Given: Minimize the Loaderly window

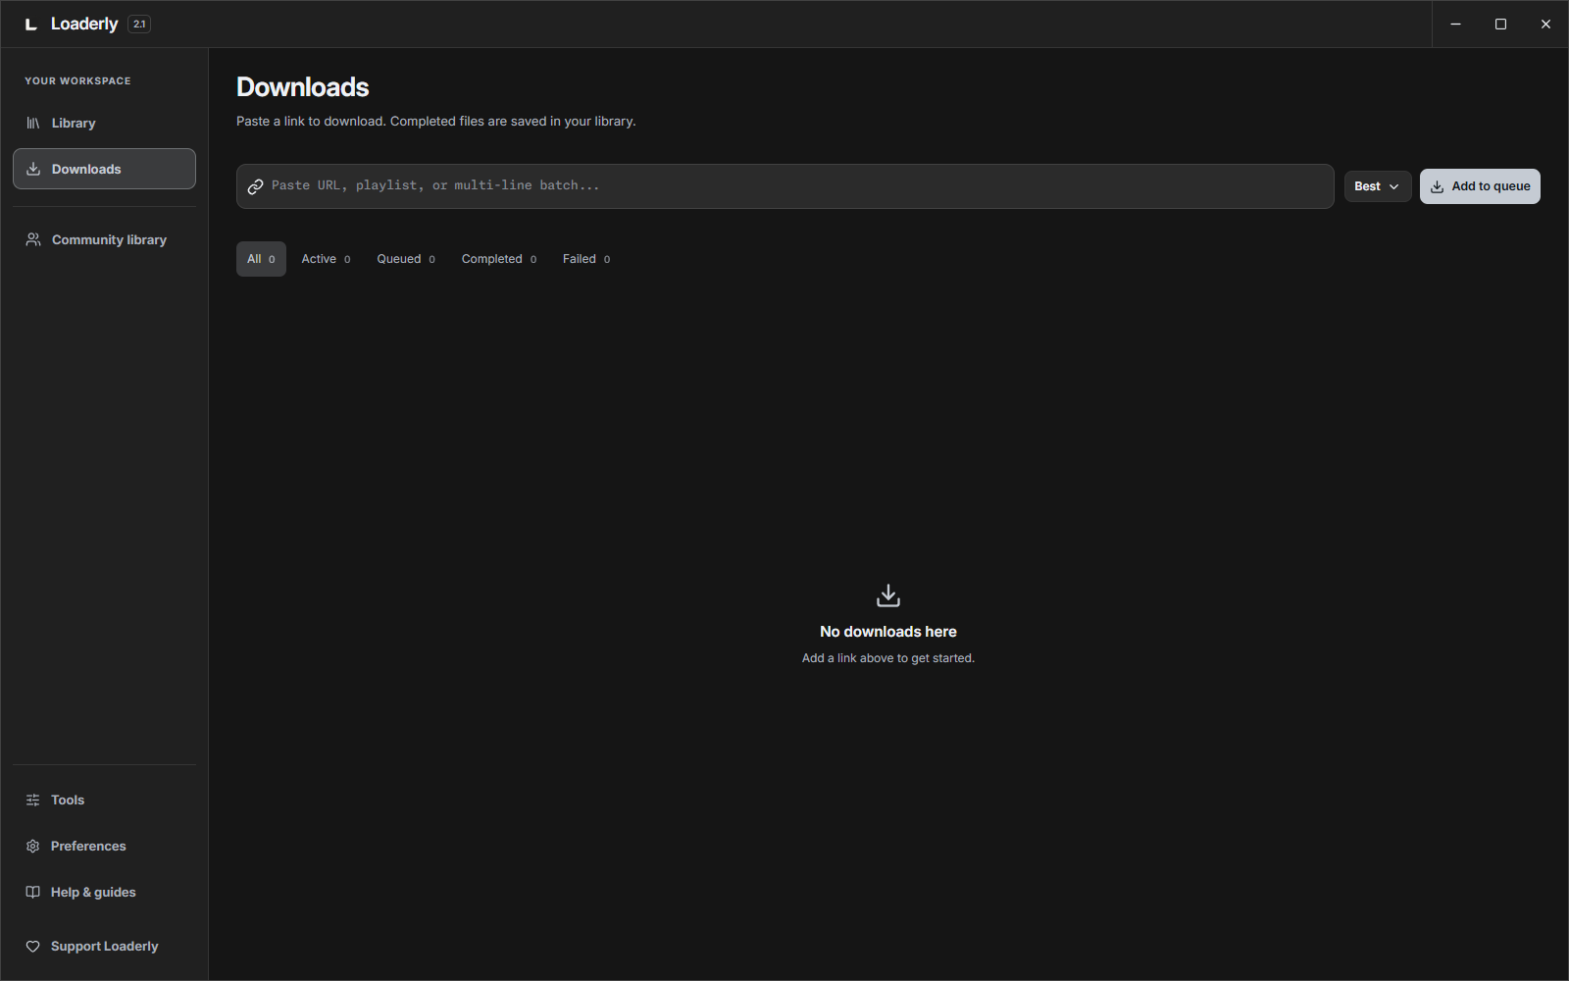Looking at the screenshot, I should pyautogui.click(x=1455, y=24).
